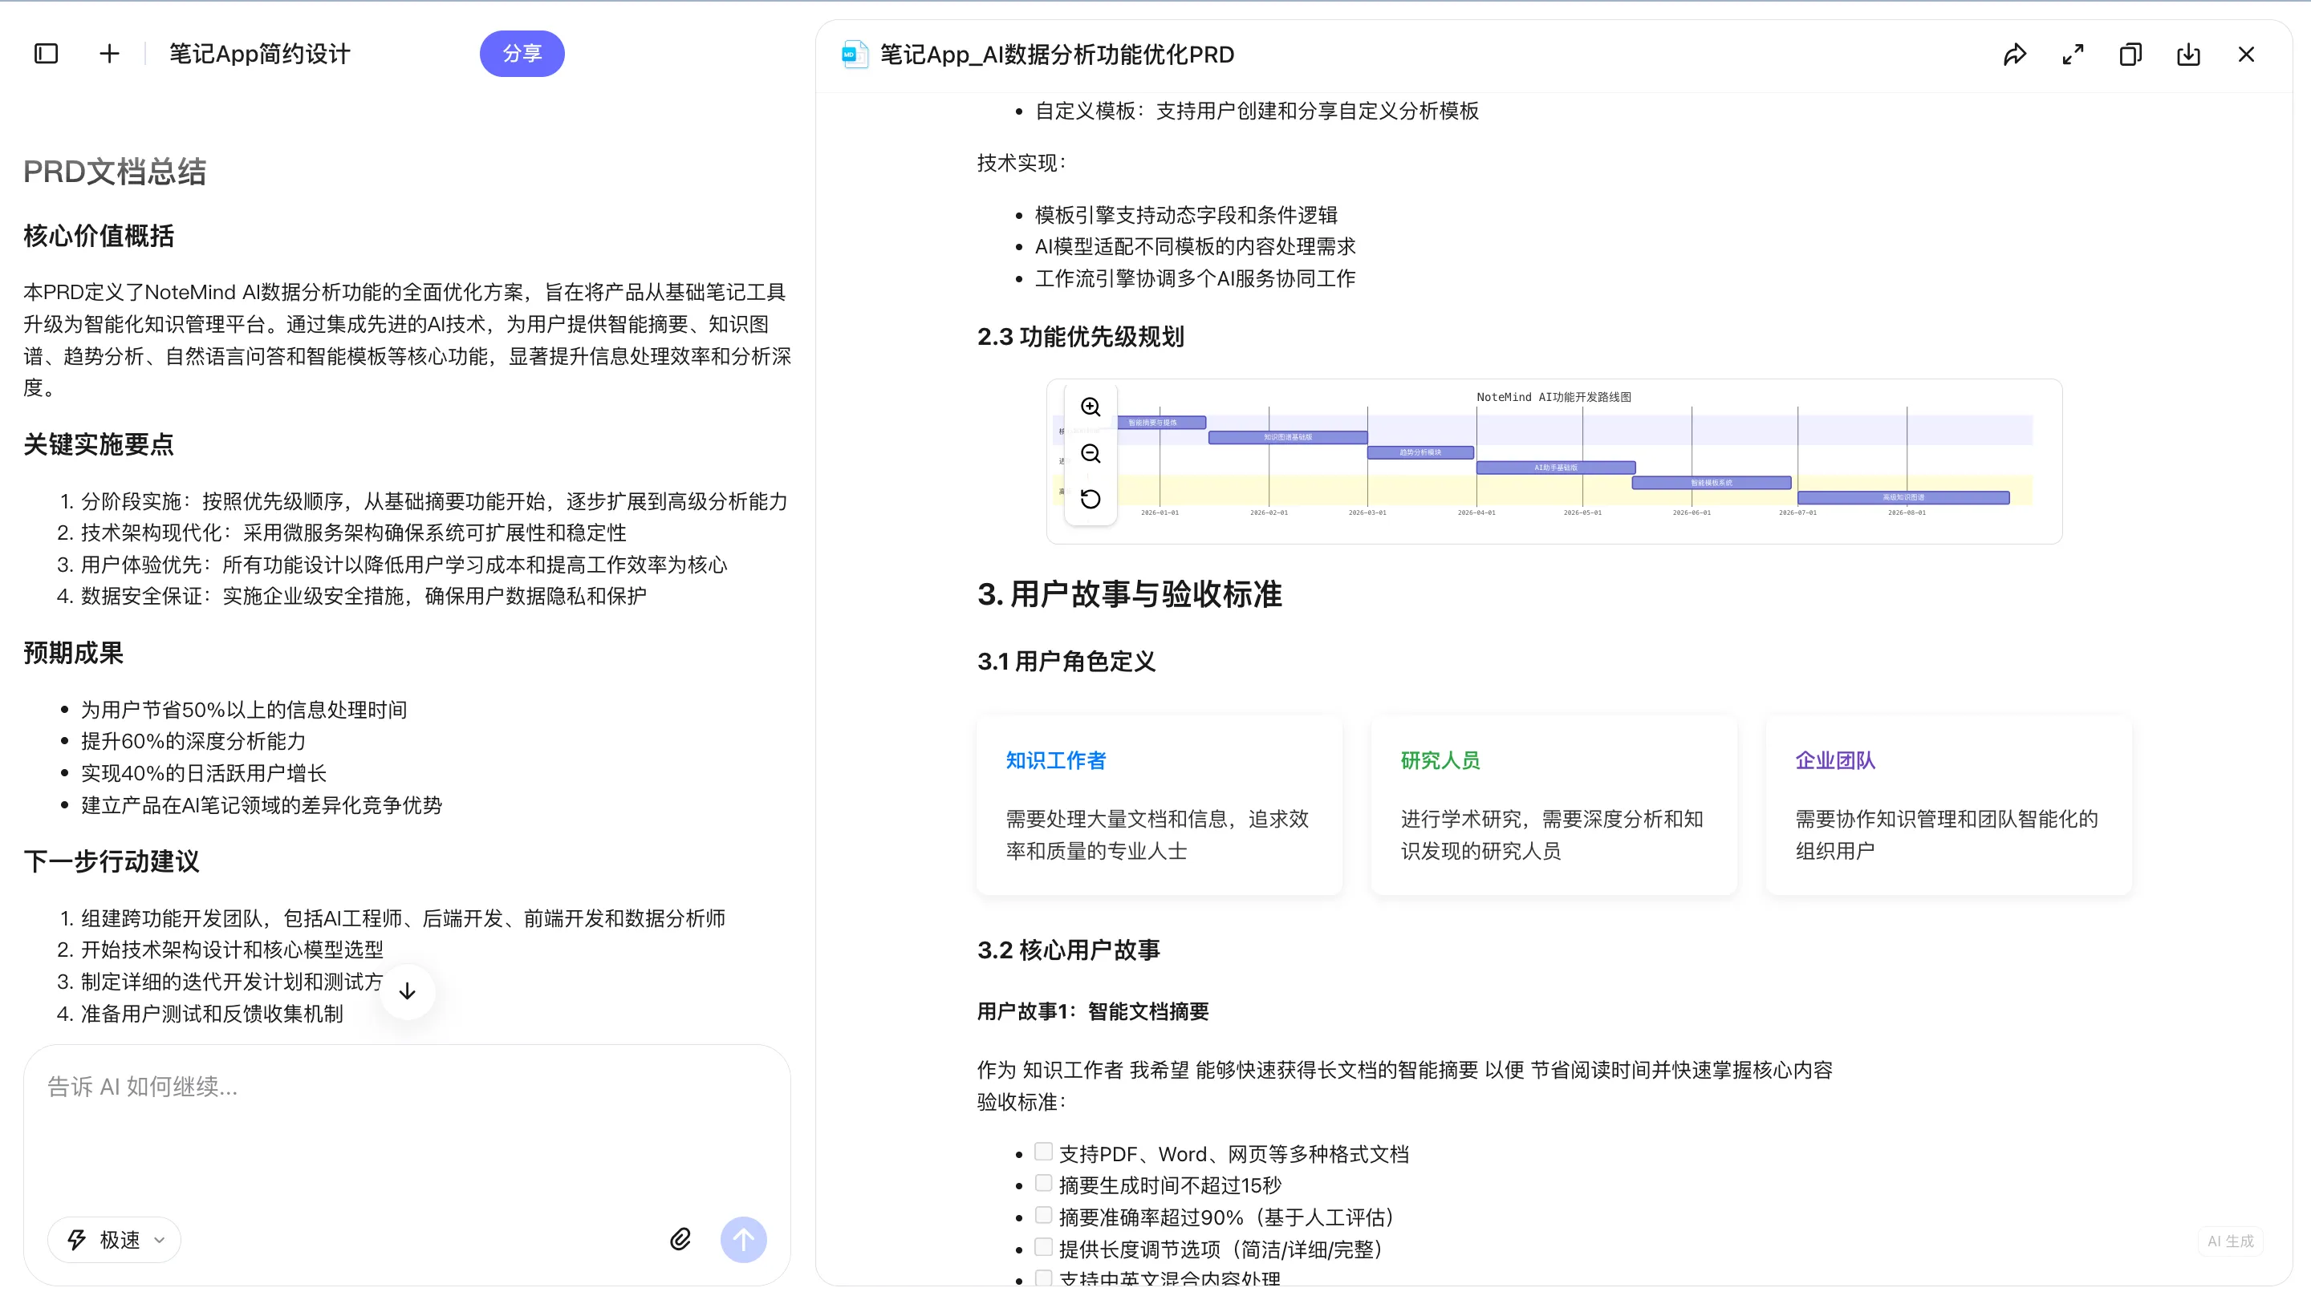Send the chat message with arrow button
The width and height of the screenshot is (2311, 1304).
743,1239
